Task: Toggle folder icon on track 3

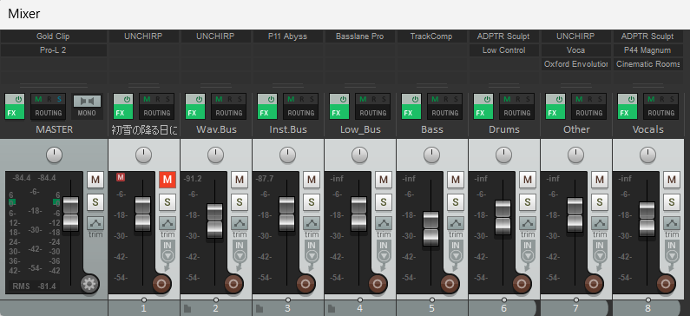Action: point(260,308)
